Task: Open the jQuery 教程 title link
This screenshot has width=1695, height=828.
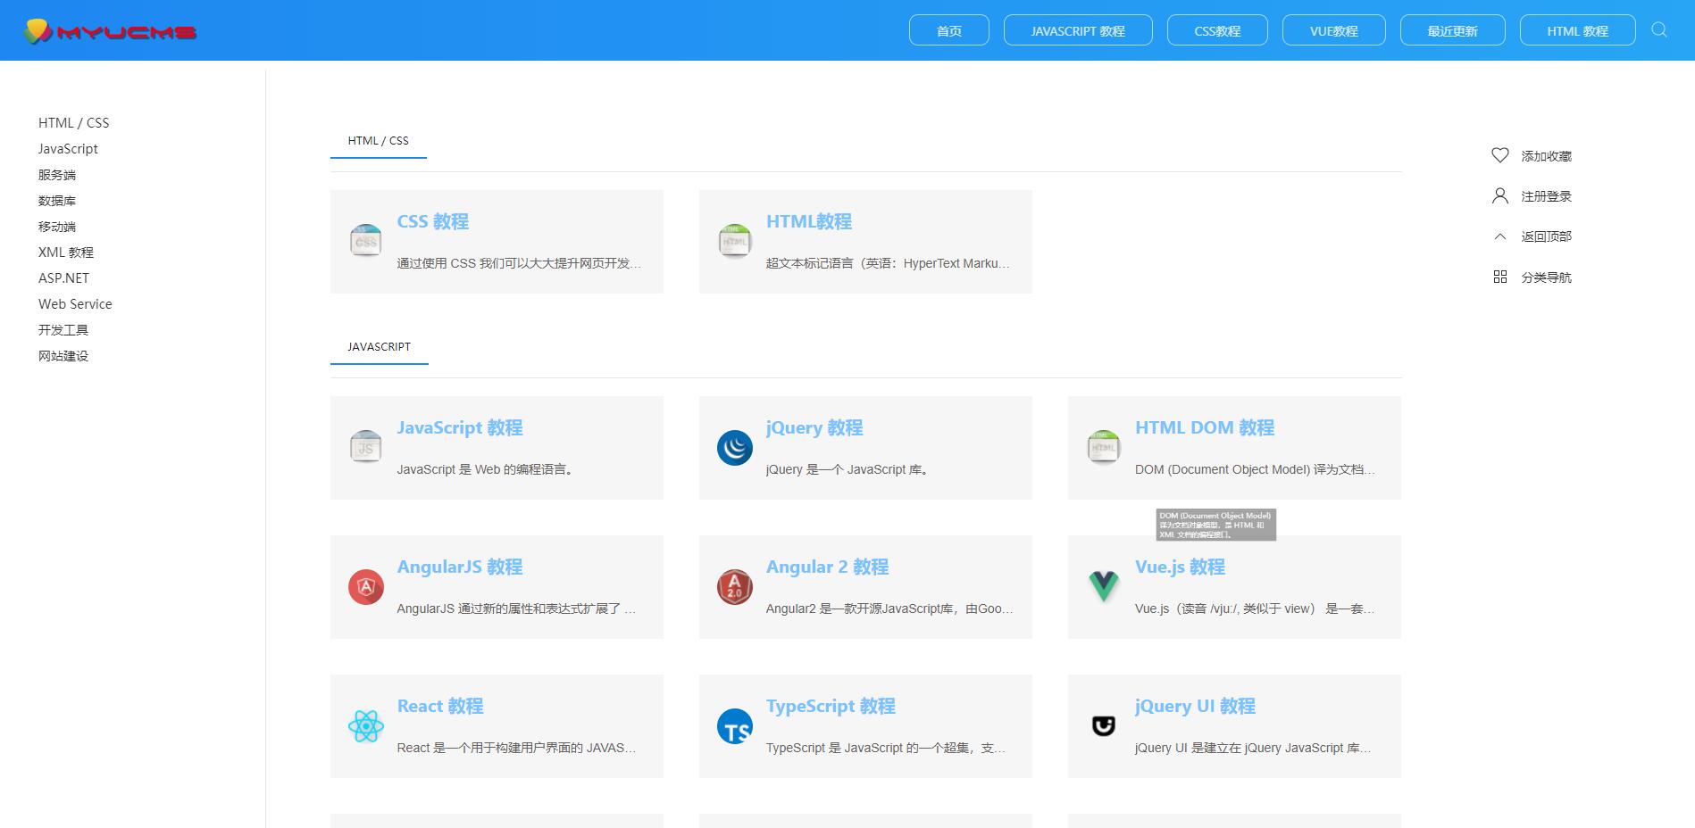Action: tap(814, 427)
